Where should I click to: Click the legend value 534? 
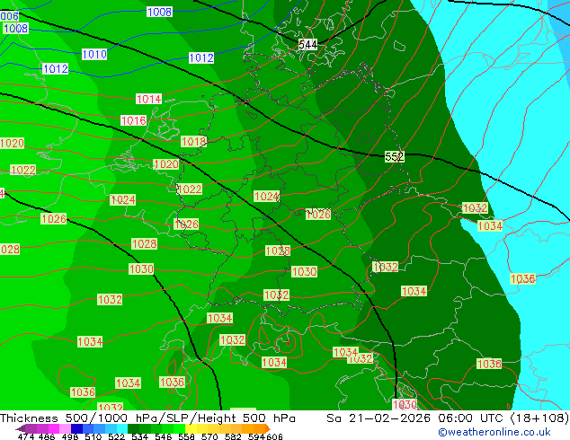140,436
